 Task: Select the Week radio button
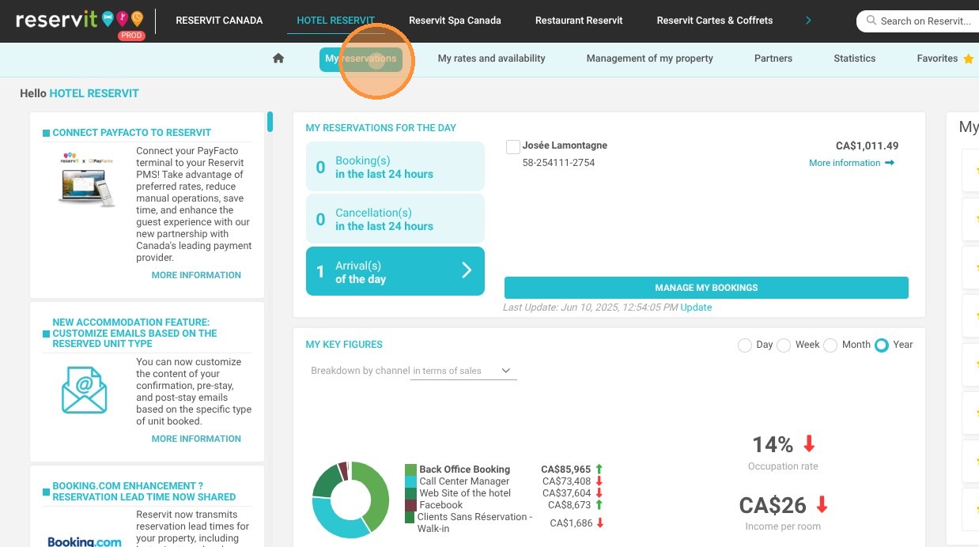(784, 345)
